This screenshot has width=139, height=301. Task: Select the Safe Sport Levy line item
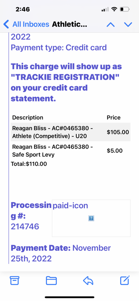point(71,151)
